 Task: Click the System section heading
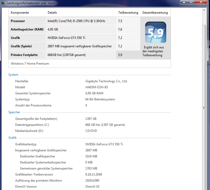[x=13, y=75]
